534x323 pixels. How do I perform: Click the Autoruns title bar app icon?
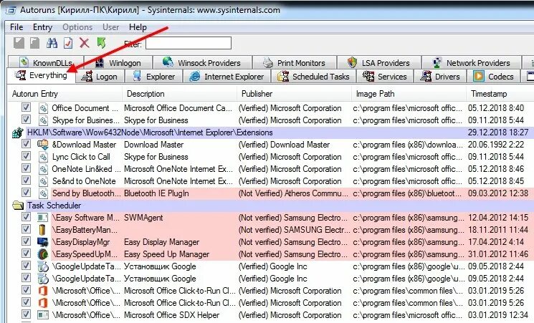(x=11, y=10)
